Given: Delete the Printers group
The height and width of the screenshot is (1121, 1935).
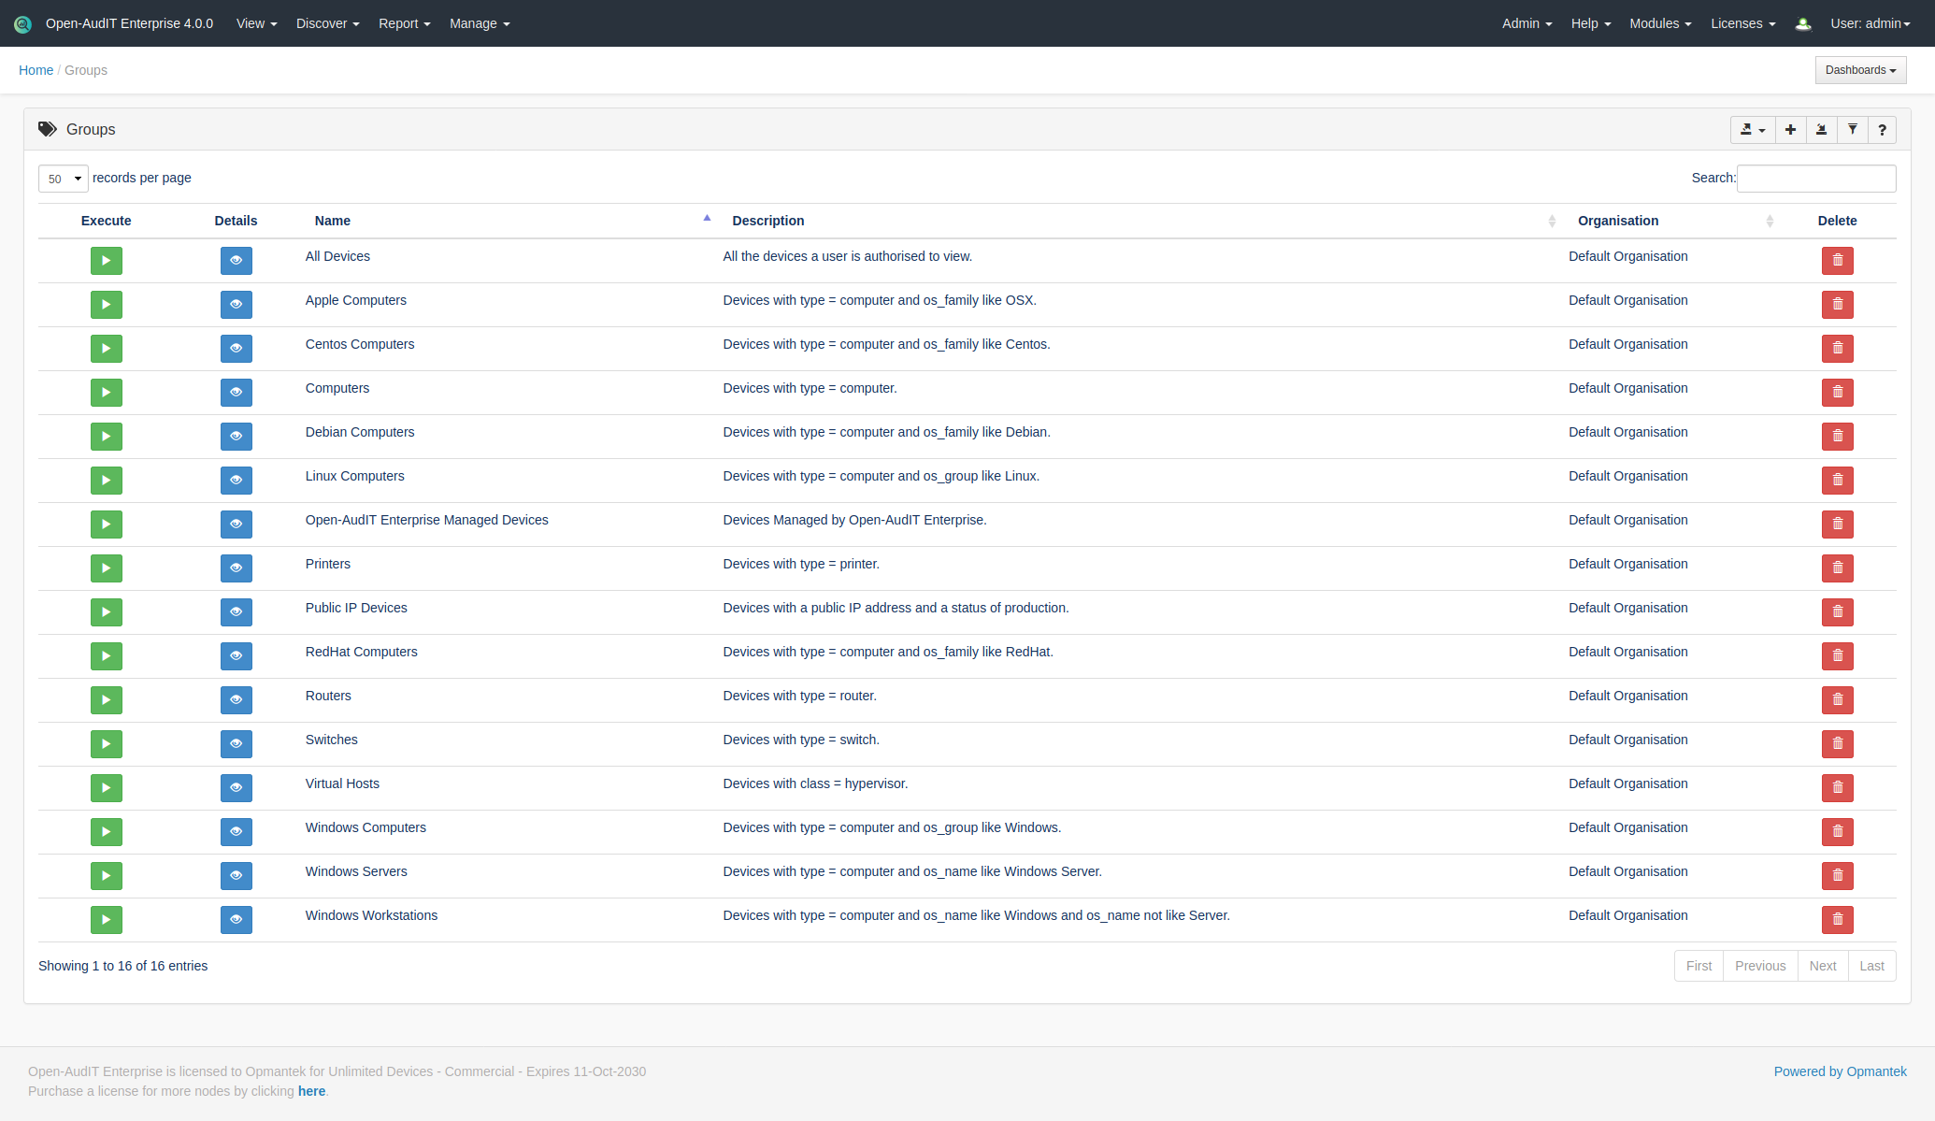Looking at the screenshot, I should coord(1837,568).
